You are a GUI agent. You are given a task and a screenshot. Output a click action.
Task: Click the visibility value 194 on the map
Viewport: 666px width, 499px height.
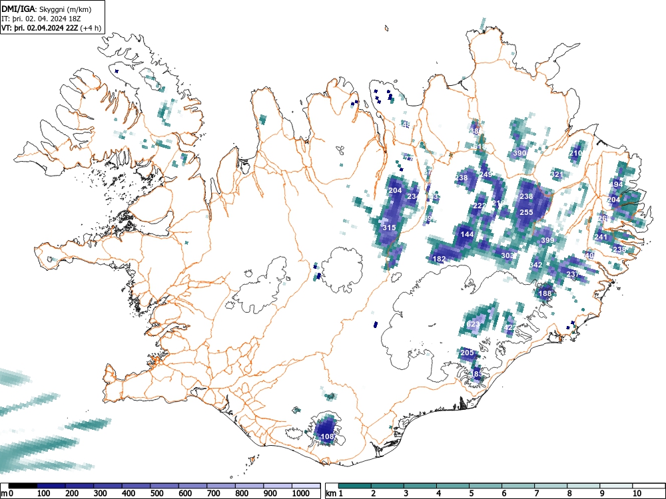pyautogui.click(x=617, y=184)
